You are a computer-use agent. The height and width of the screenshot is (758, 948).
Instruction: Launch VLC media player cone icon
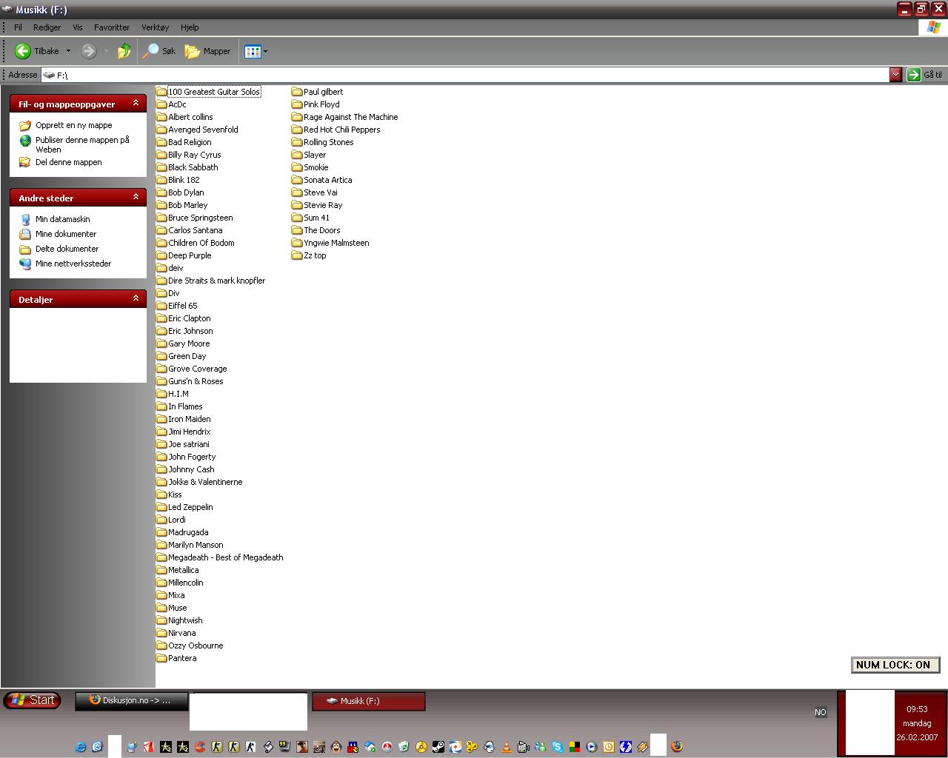pyautogui.click(x=507, y=747)
